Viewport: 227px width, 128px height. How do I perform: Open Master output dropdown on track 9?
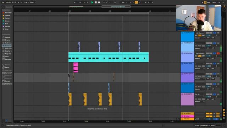pos(200,102)
